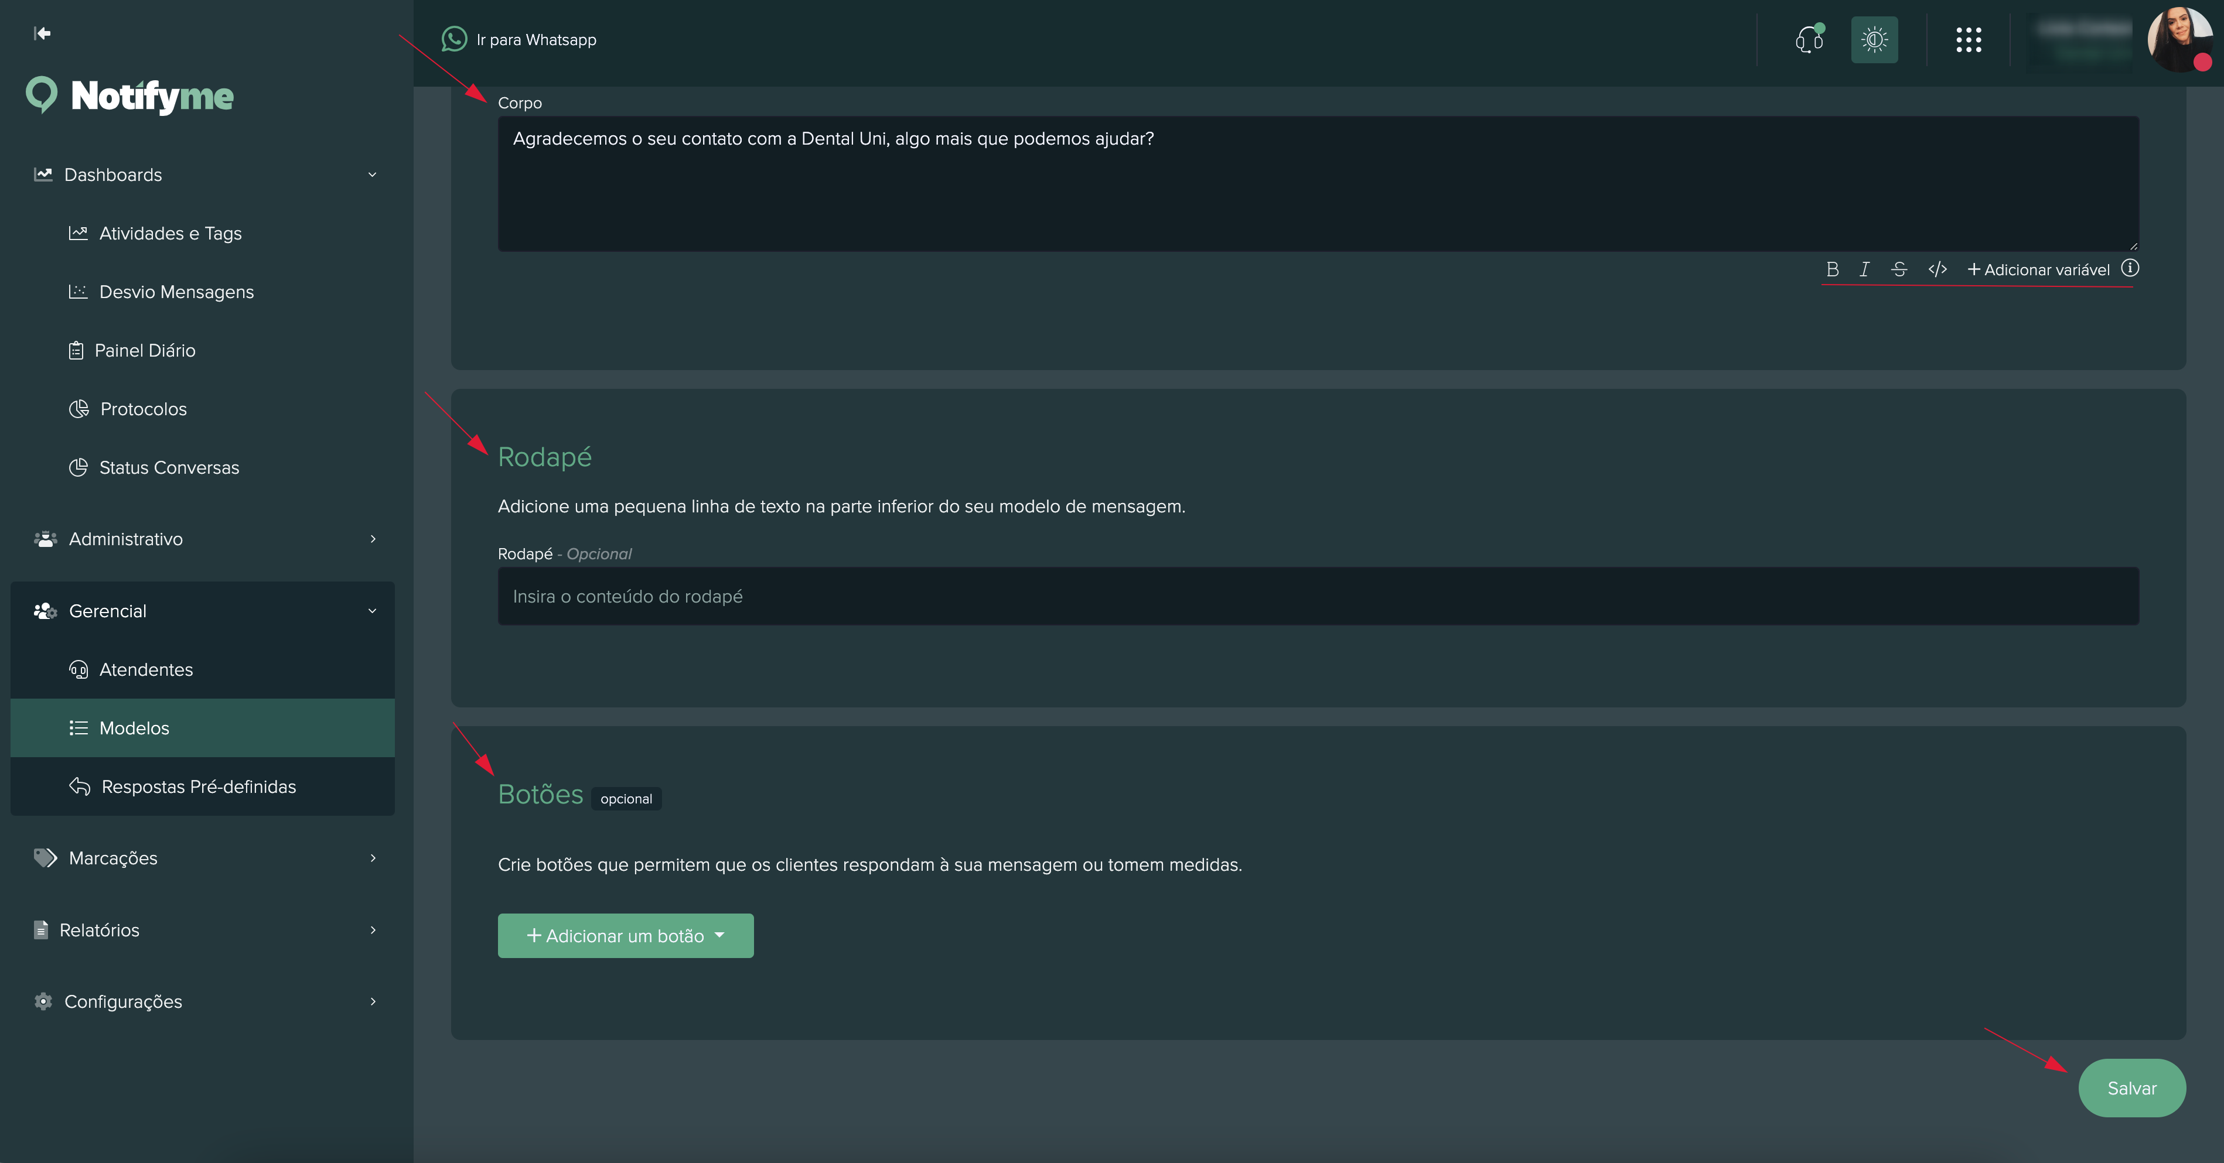
Task: Open the Modelos menu item
Action: pos(135,728)
